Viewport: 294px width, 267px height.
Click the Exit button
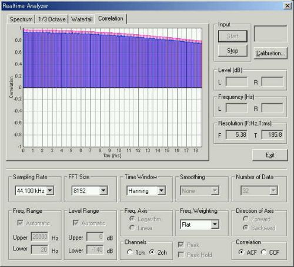coord(270,155)
